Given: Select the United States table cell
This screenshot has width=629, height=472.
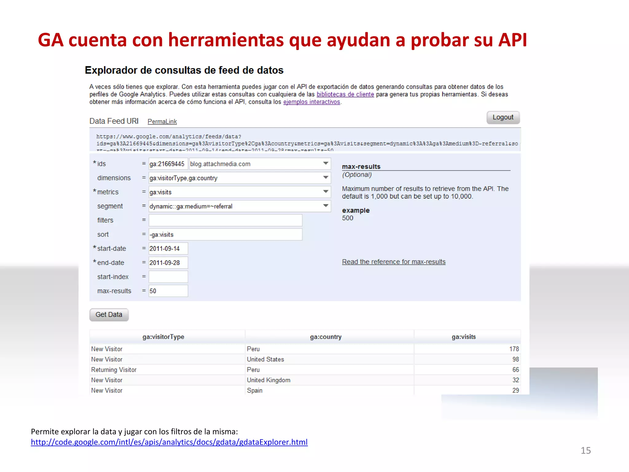Looking at the screenshot, I should 330,359.
